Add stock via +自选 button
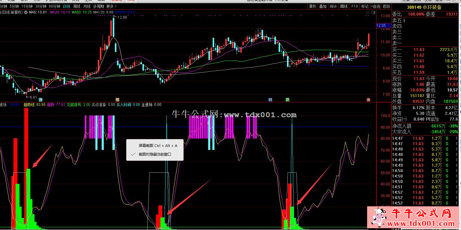The image size is (461, 230). pos(376,6)
